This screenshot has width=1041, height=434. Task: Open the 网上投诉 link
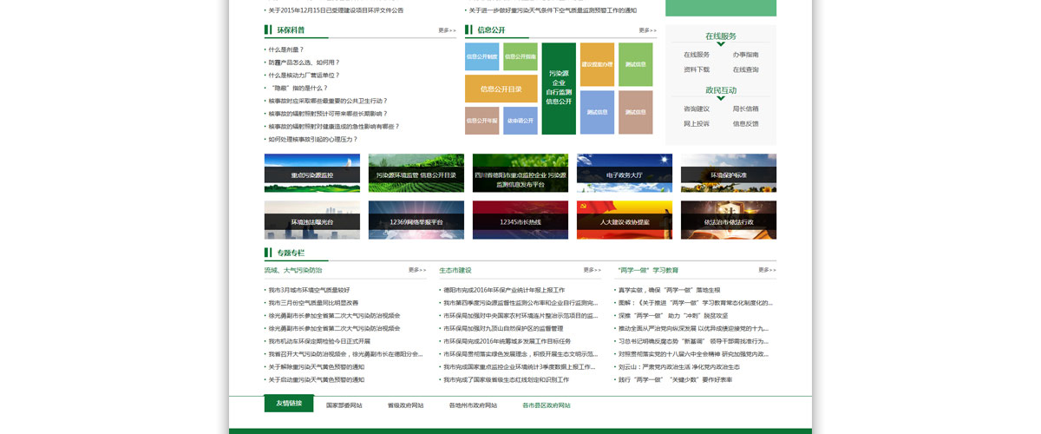(x=697, y=123)
